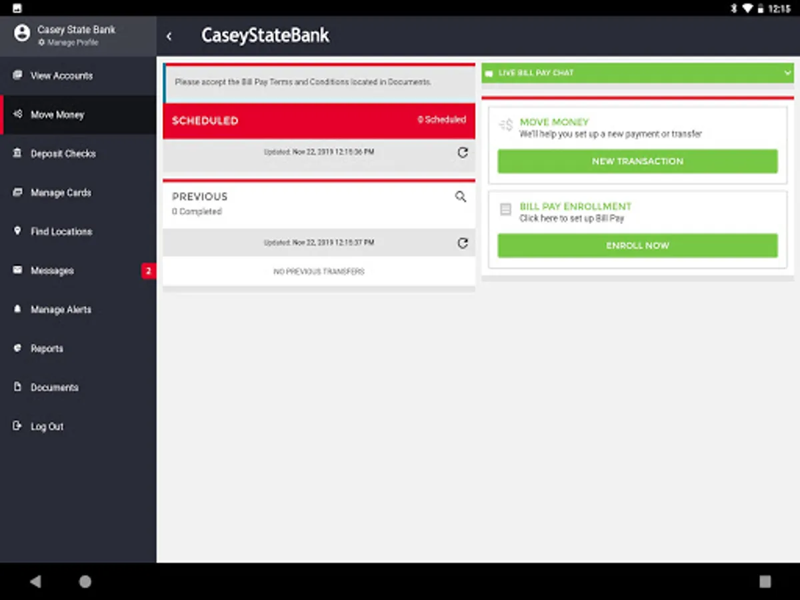Screen dimensions: 800x600
Task: Click the Find Locations pin icon
Action: pyautogui.click(x=17, y=231)
